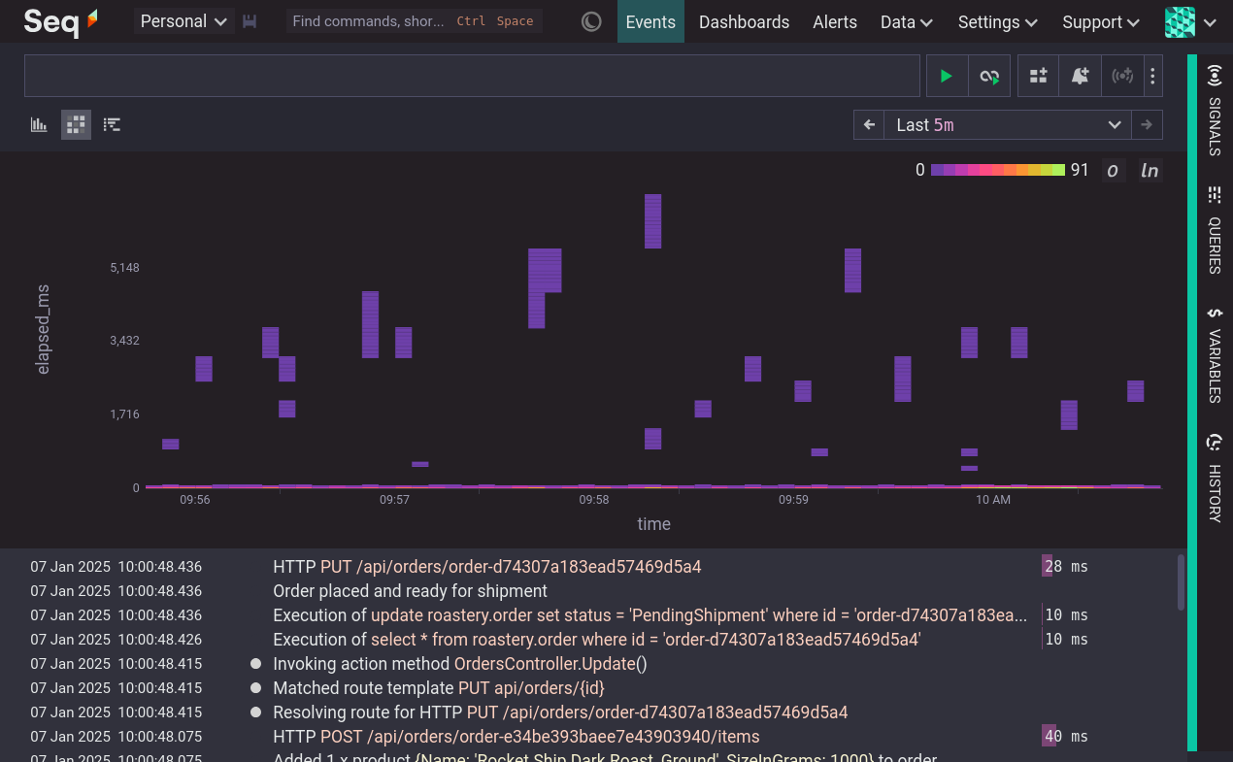1233x762 pixels.
Task: Click the save workspace floppy disk icon
Action: pos(250,21)
